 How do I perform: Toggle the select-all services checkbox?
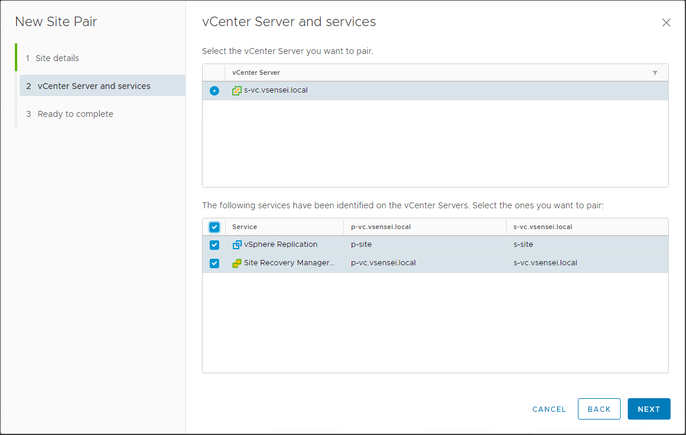pyautogui.click(x=214, y=227)
